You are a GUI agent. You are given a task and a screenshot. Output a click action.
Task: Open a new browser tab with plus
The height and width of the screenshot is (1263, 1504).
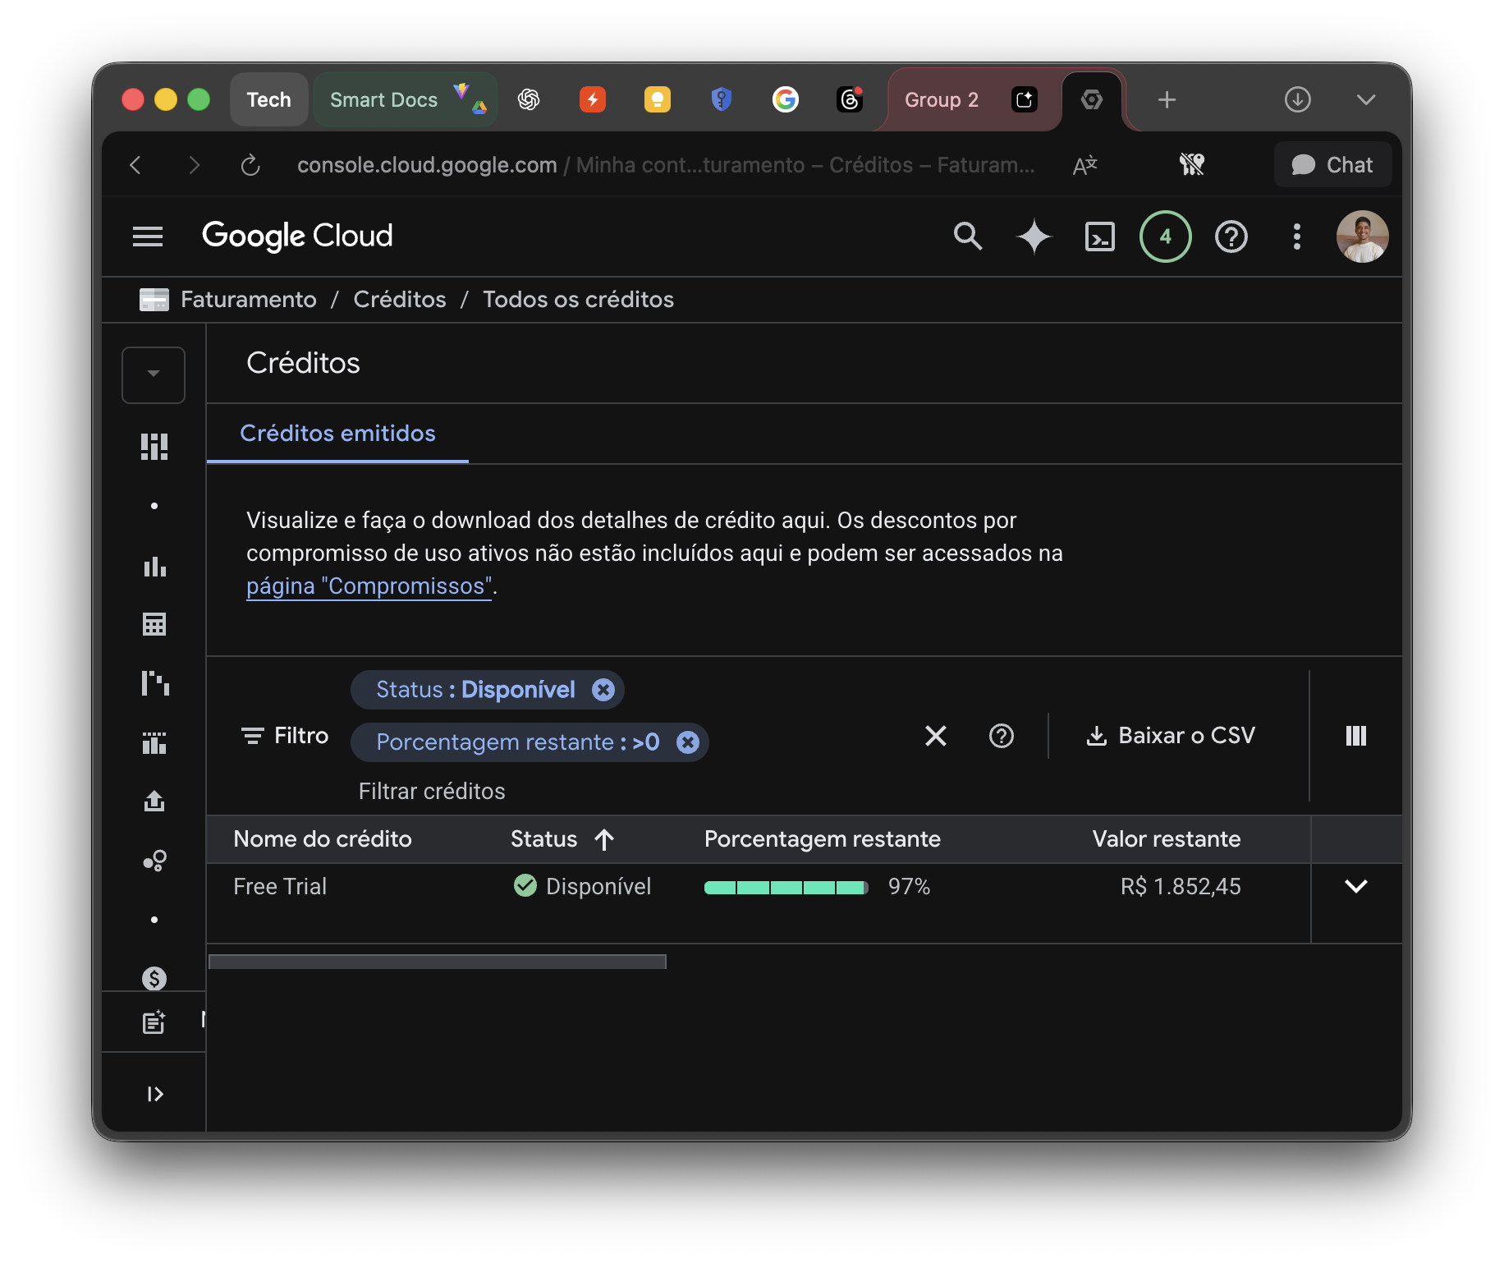point(1167,99)
